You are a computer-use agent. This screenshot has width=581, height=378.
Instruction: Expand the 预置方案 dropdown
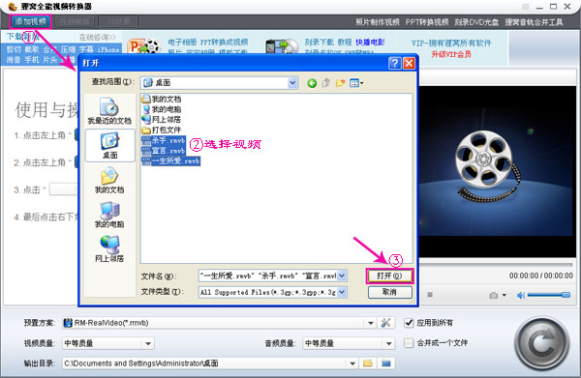coord(371,323)
